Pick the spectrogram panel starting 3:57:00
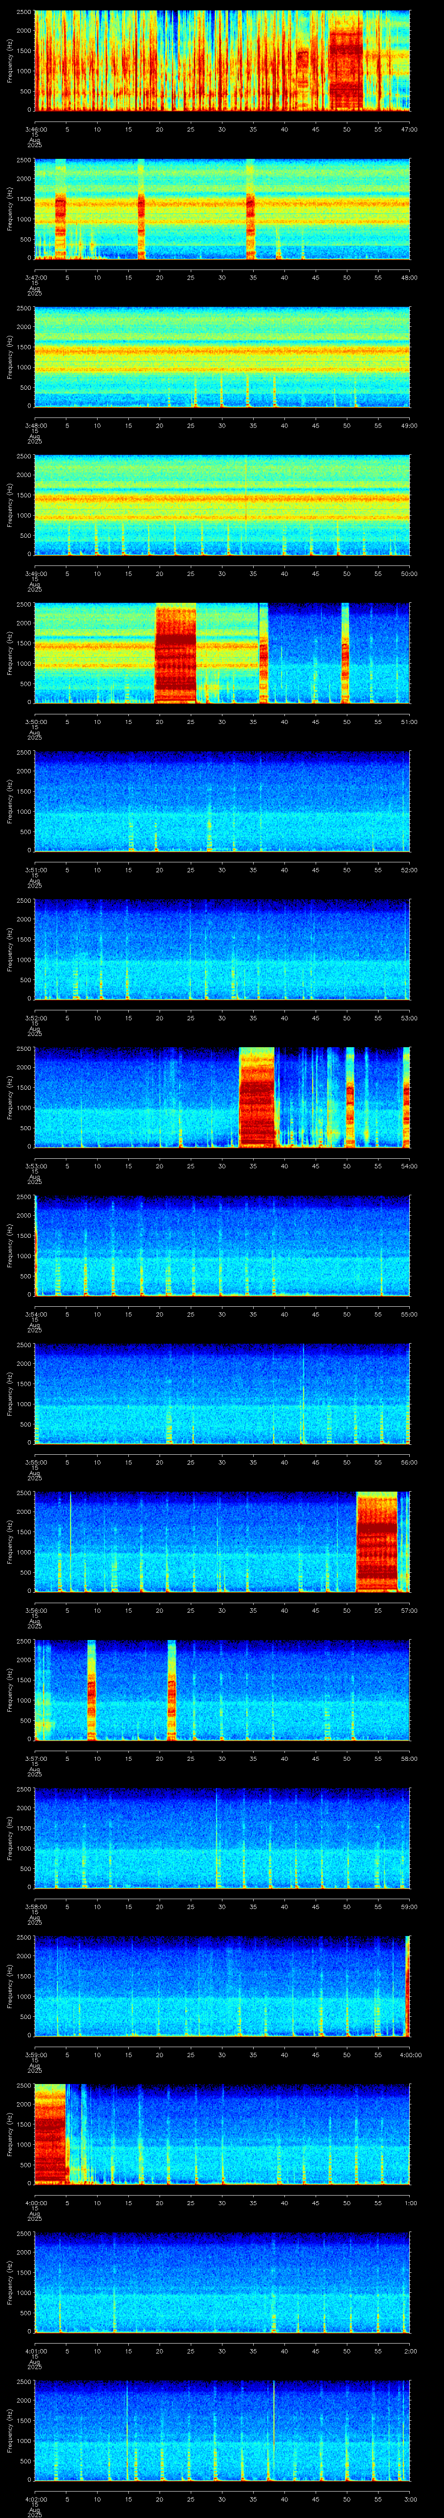The height and width of the screenshot is (2518, 444). 222,1689
